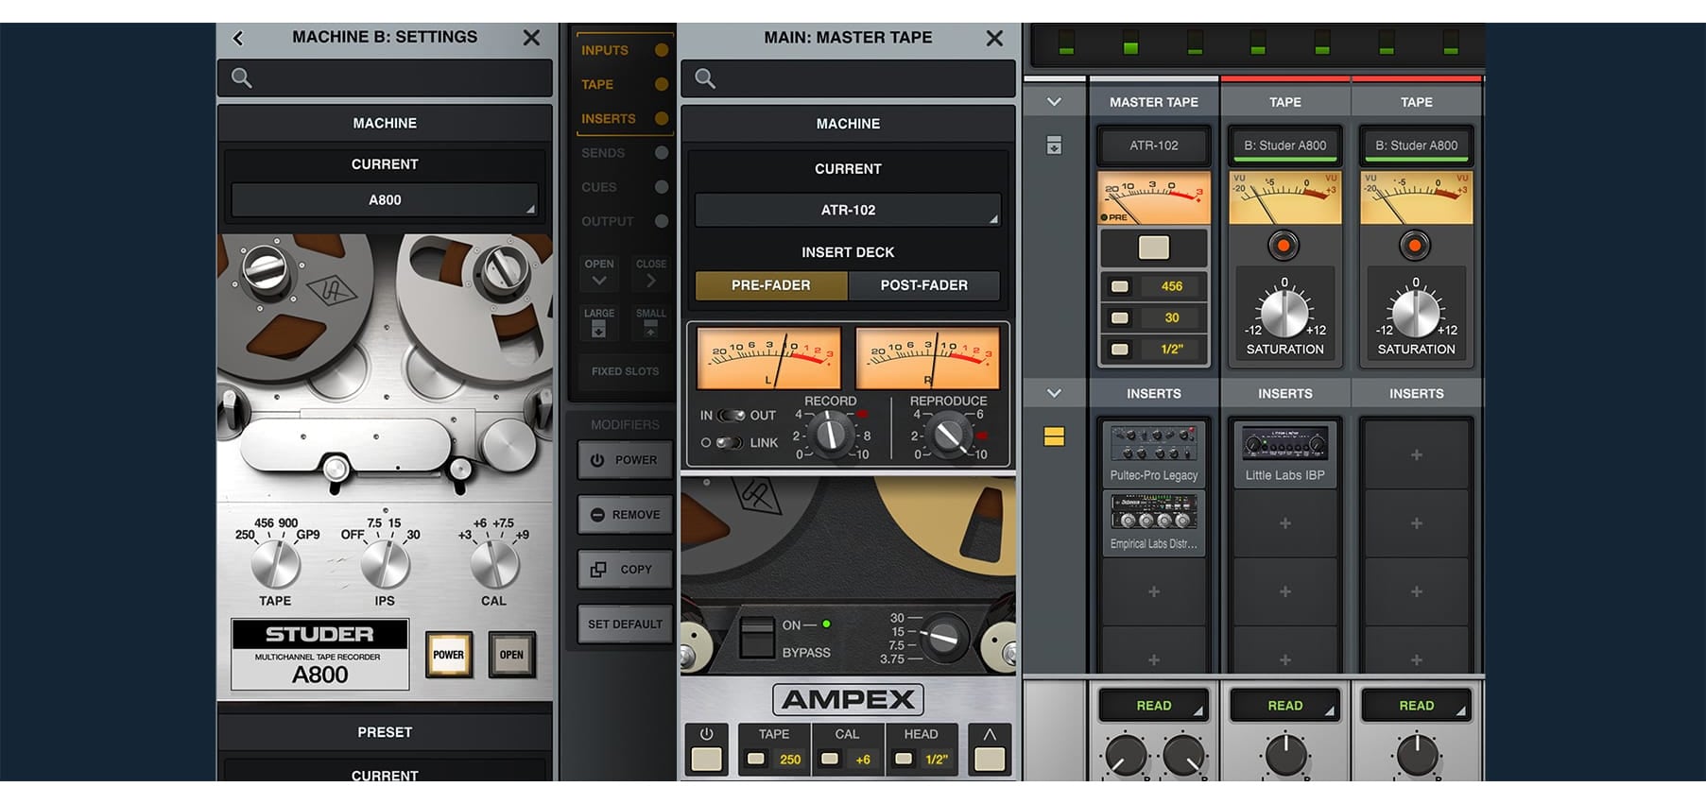Select the INPUTS section tab

click(605, 50)
